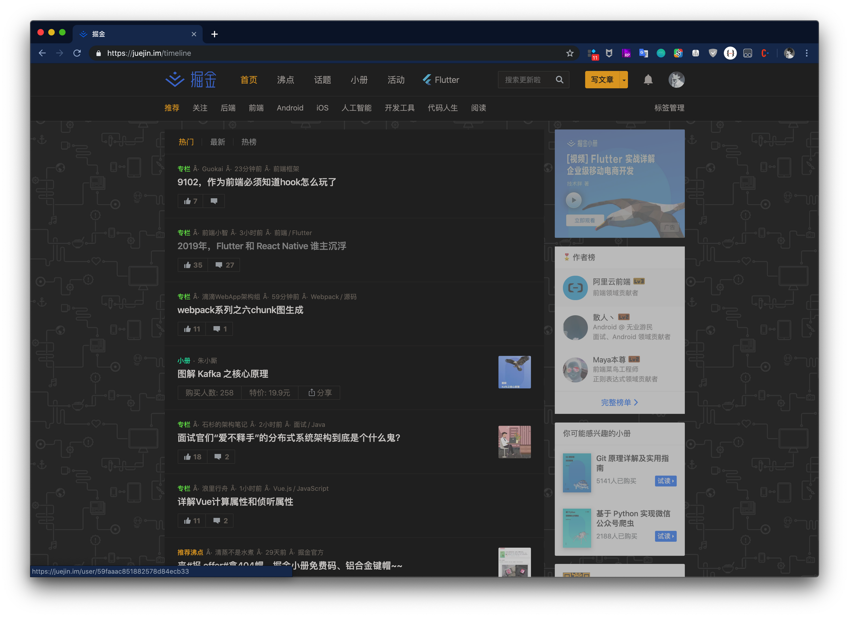The image size is (849, 617).
Task: Open Chrome three-dot menu
Action: coord(806,53)
